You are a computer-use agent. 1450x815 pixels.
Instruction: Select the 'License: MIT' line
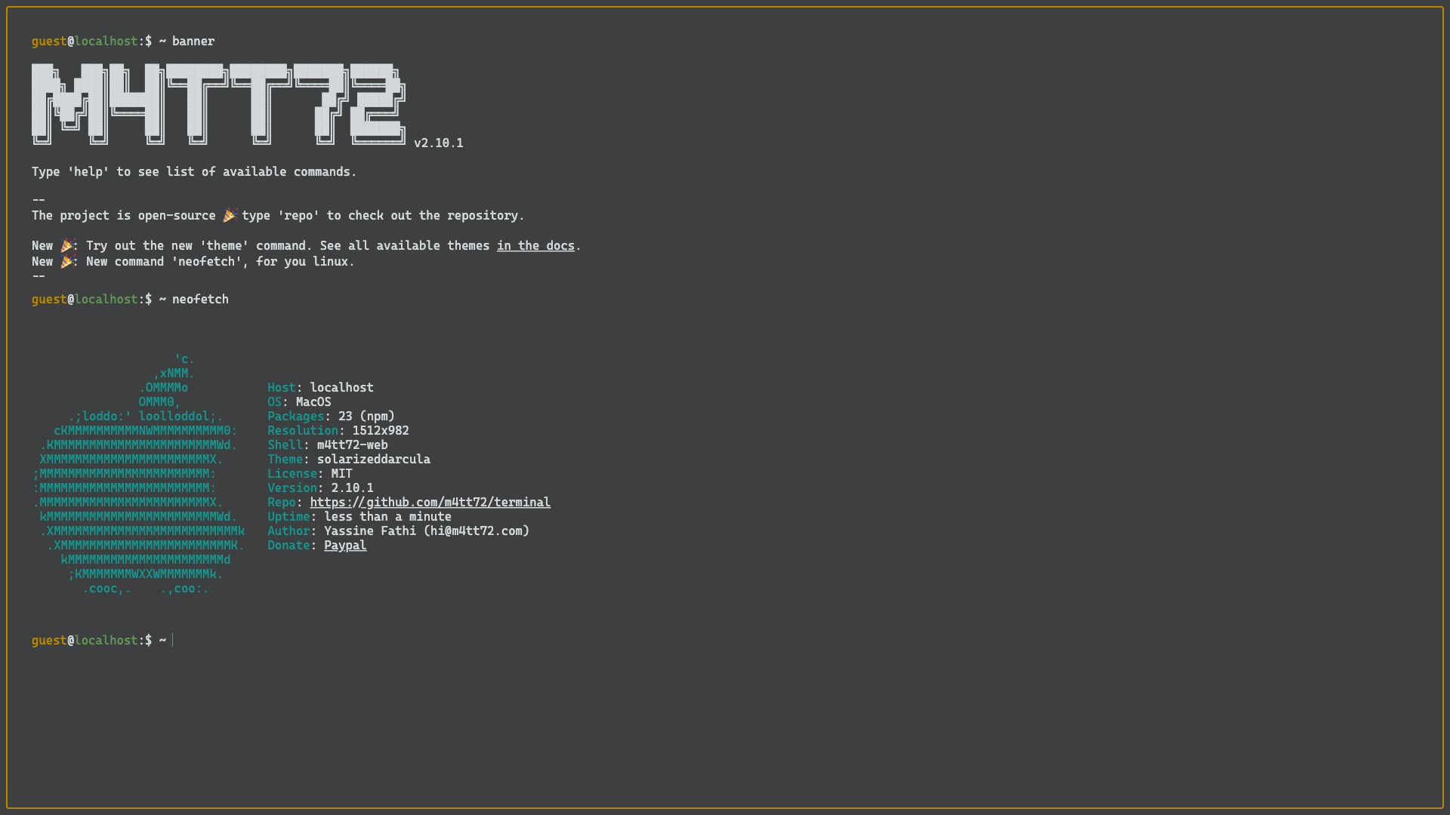pyautogui.click(x=310, y=474)
